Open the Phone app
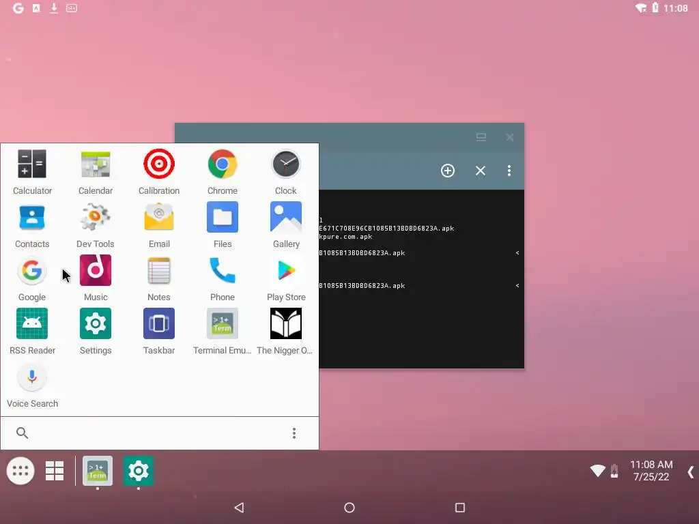Image resolution: width=699 pixels, height=524 pixels. pyautogui.click(x=222, y=278)
